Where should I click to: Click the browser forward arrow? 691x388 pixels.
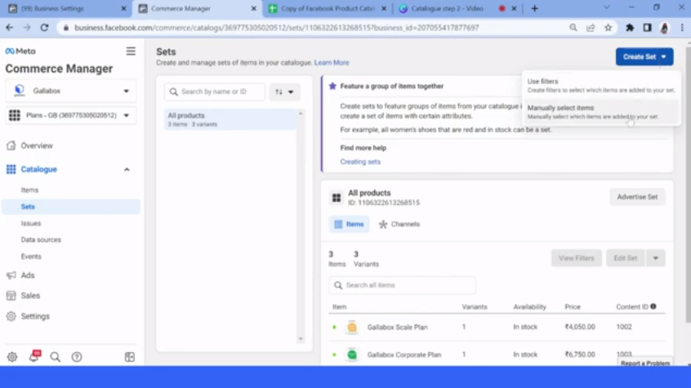pos(27,27)
